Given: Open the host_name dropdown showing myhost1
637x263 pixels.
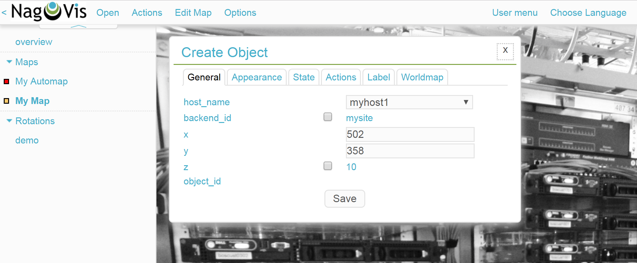Looking at the screenshot, I should pyautogui.click(x=409, y=102).
